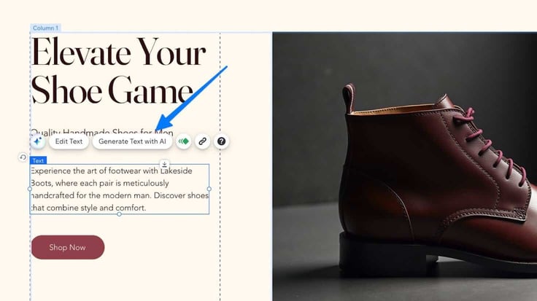Select the Column 1 label tag

[45, 28]
